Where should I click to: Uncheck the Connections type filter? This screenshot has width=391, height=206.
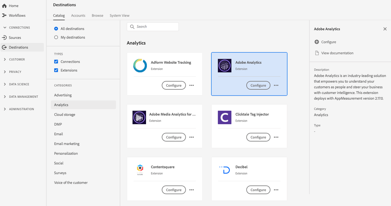[x=56, y=61]
